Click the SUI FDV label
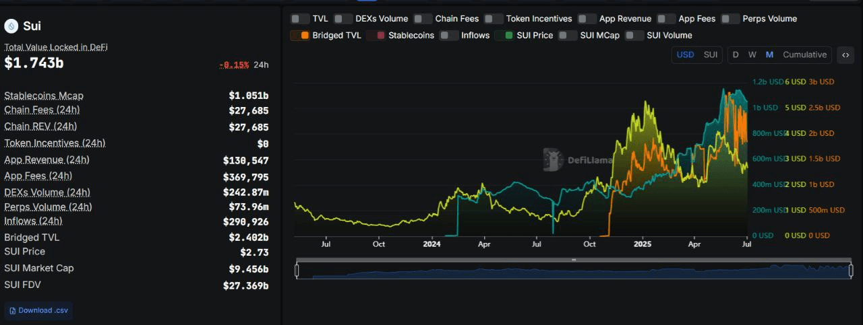This screenshot has width=863, height=325. (22, 285)
